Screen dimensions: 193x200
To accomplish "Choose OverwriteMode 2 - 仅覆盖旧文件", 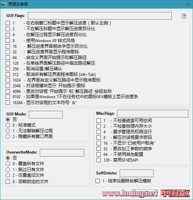I will (8, 175).
